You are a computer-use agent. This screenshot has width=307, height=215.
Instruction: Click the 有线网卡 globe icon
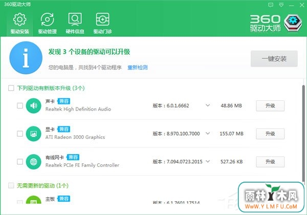click(x=34, y=162)
